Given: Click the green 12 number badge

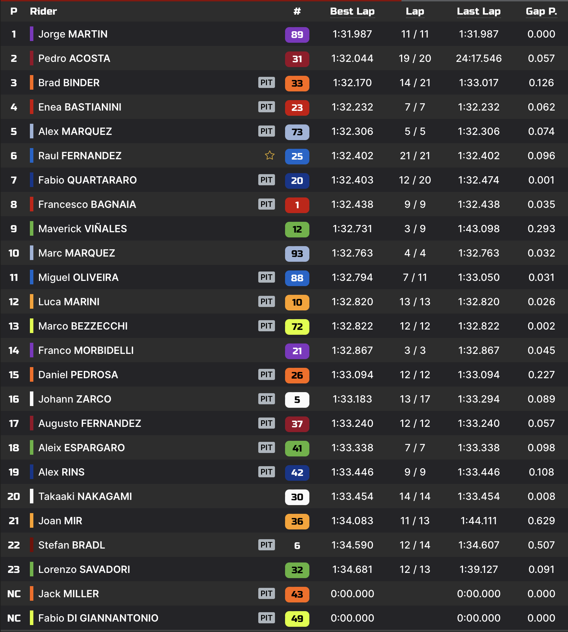Looking at the screenshot, I should tap(297, 229).
